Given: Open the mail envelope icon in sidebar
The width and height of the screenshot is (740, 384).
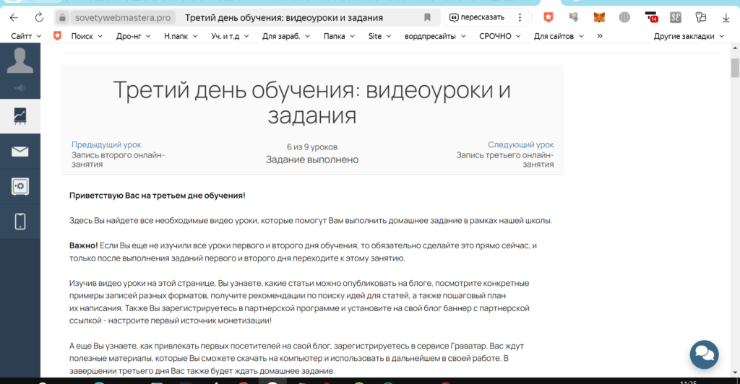Looking at the screenshot, I should (x=20, y=152).
